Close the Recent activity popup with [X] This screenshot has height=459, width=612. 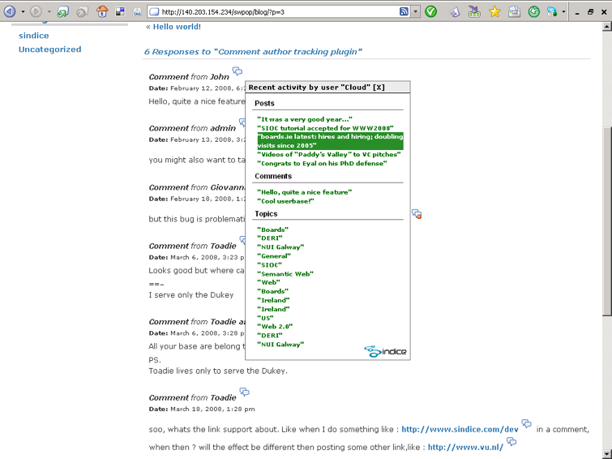click(x=379, y=87)
